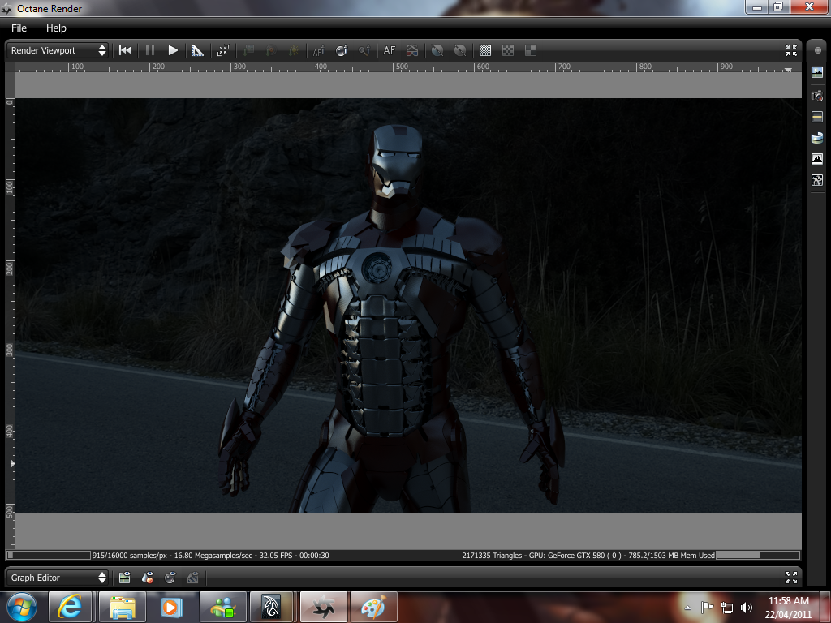Launch Internet Explorer from the taskbar
831x623 pixels.
tap(70, 607)
